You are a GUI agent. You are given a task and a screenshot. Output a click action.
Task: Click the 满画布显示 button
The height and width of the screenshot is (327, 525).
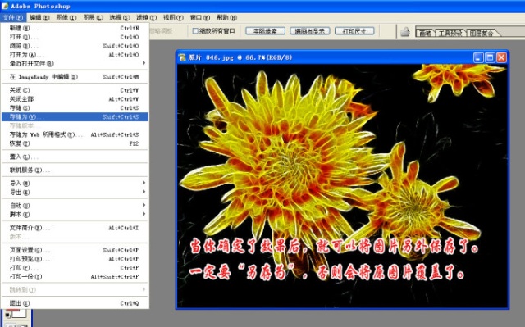click(x=310, y=31)
